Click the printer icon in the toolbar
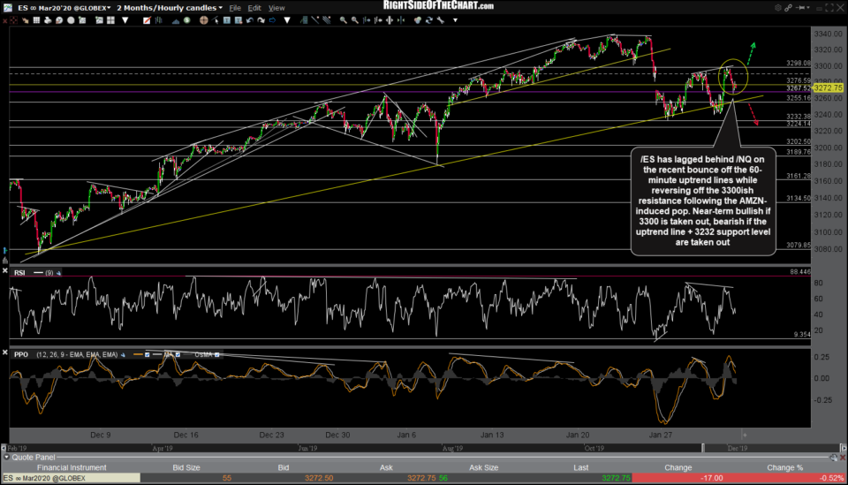Viewport: 848px width, 485px height. 48,20
